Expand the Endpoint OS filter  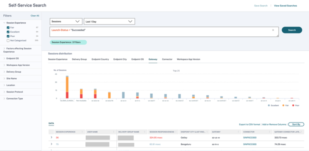pyautogui.click(x=5, y=59)
